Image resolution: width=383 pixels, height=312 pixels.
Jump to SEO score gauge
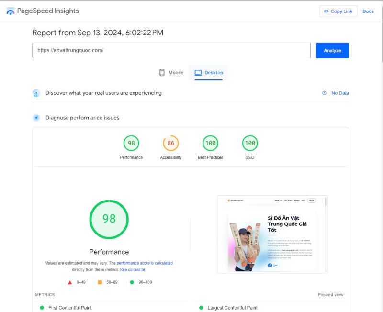[x=249, y=143]
